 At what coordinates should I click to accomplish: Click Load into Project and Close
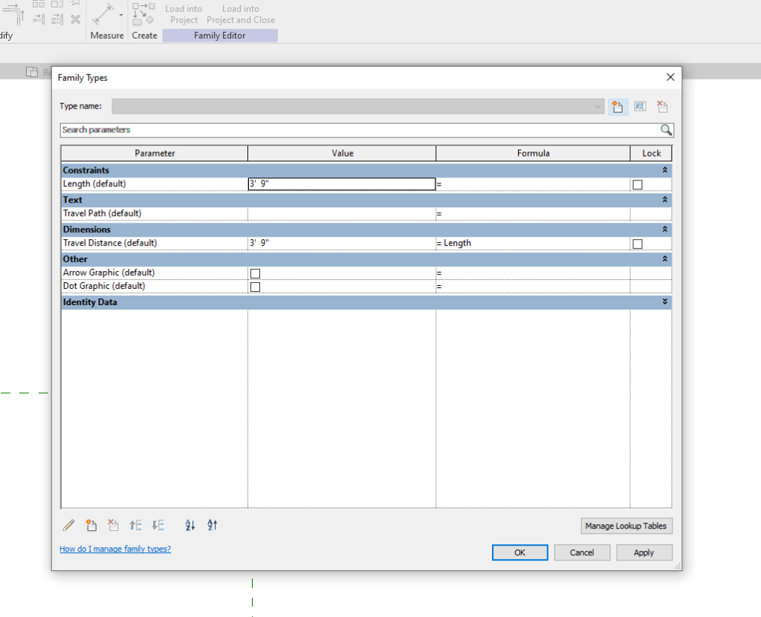tap(241, 14)
